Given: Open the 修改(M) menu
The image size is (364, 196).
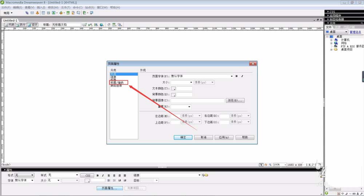Looking at the screenshot, I should [x=53, y=7].
